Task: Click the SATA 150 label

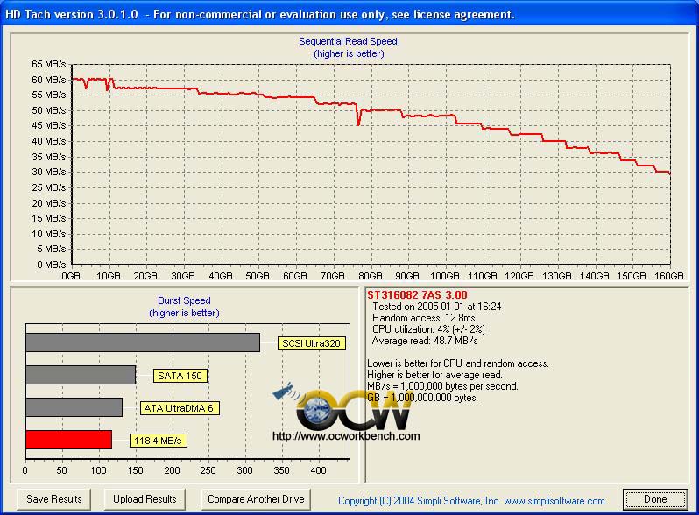Action: pyautogui.click(x=180, y=376)
